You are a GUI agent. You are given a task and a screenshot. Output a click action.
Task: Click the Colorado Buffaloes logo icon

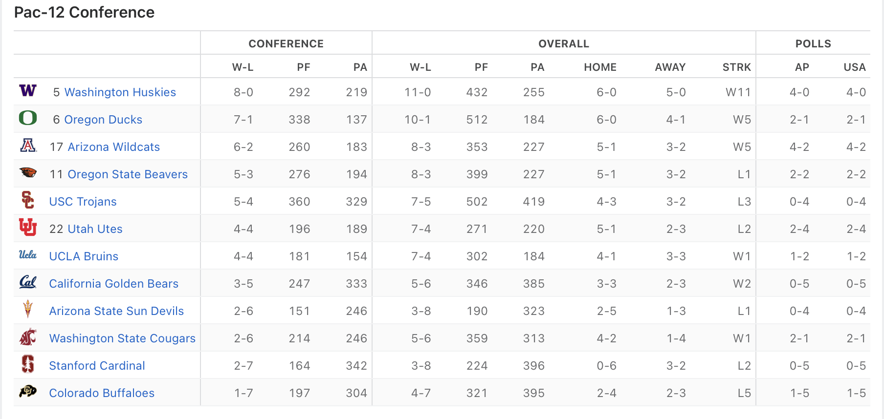pos(28,391)
